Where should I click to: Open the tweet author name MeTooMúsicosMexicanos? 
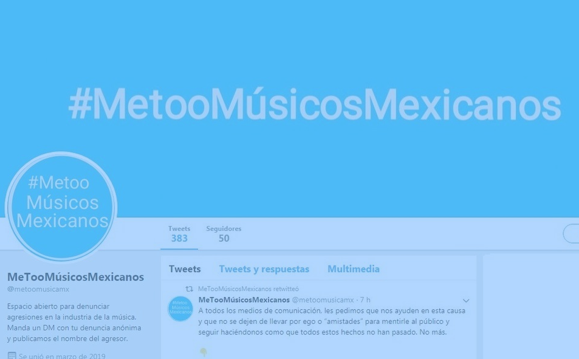(244, 300)
